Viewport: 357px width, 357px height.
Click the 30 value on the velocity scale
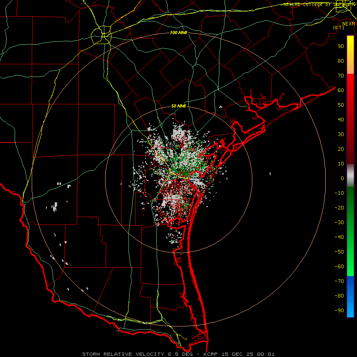(341, 134)
